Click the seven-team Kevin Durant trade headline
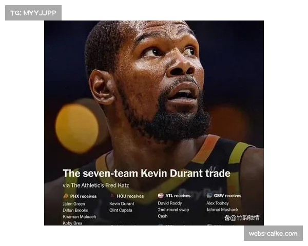 146,173
